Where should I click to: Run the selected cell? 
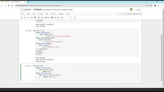[47, 18]
